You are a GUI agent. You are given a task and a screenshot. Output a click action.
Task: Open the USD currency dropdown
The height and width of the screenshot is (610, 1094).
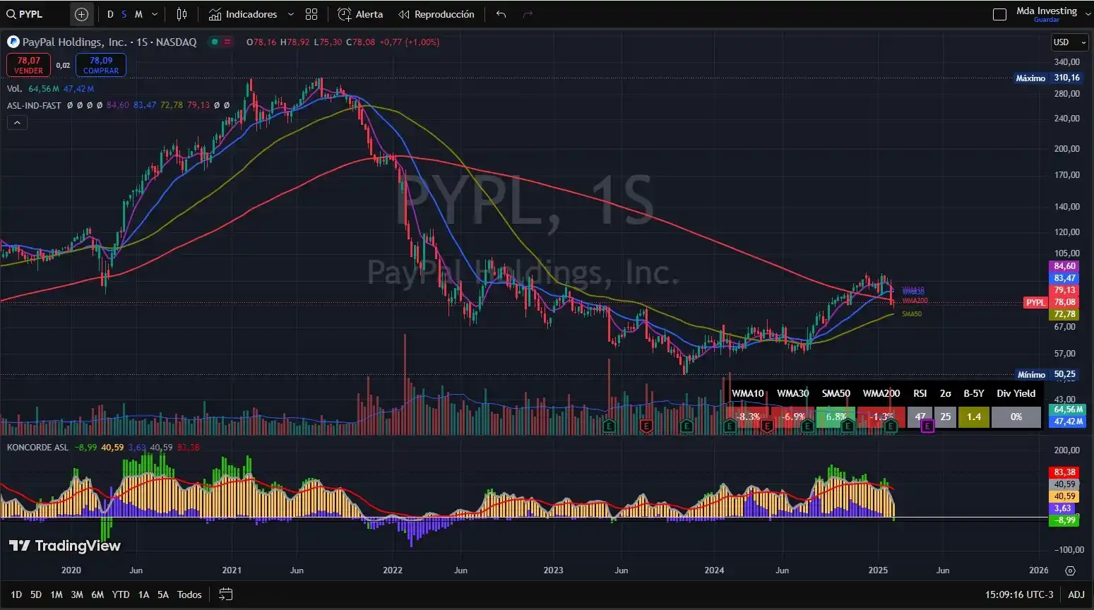point(1069,42)
